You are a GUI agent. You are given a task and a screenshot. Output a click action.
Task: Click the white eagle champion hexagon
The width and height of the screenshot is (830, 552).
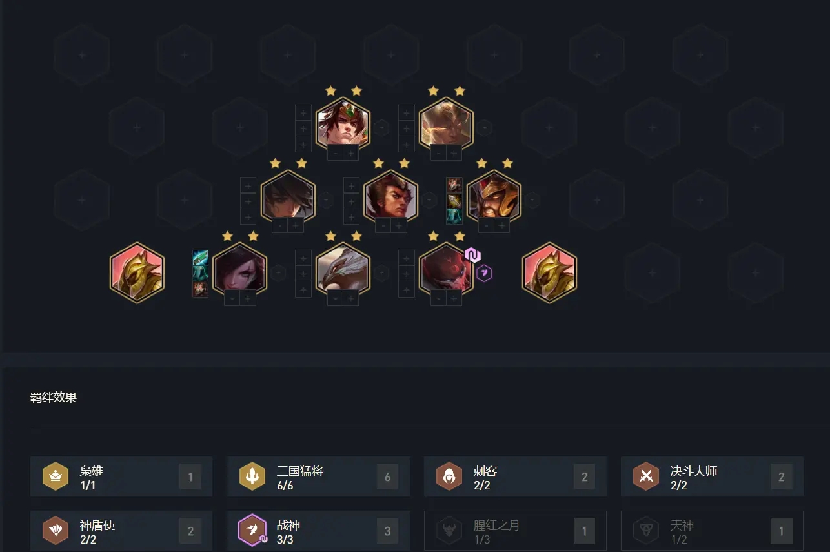[343, 270]
